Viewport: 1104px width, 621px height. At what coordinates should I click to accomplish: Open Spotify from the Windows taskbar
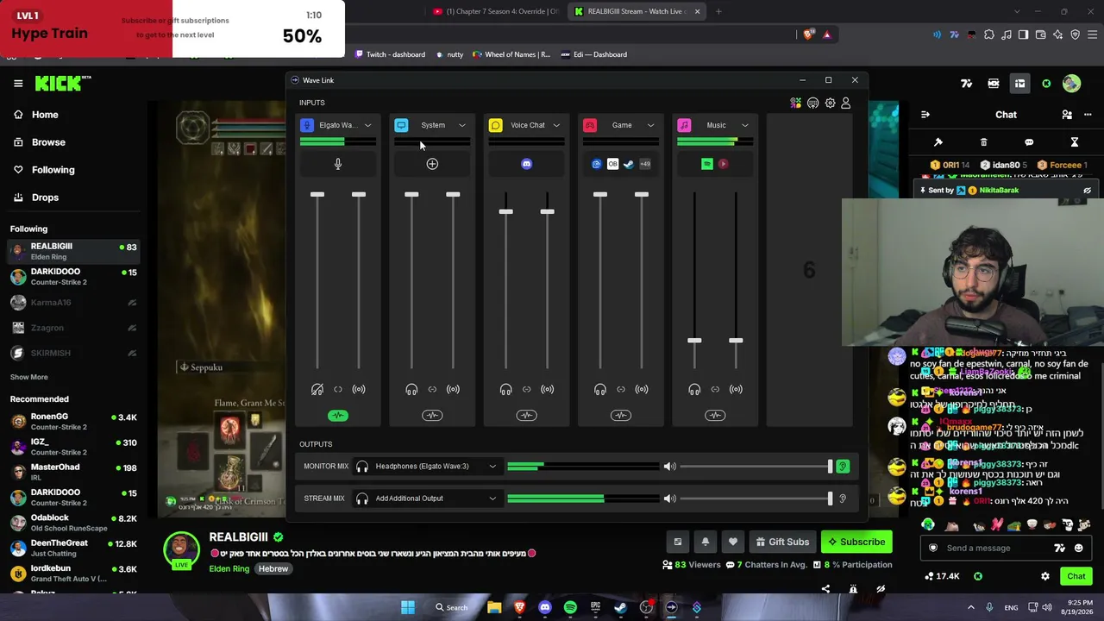click(570, 607)
